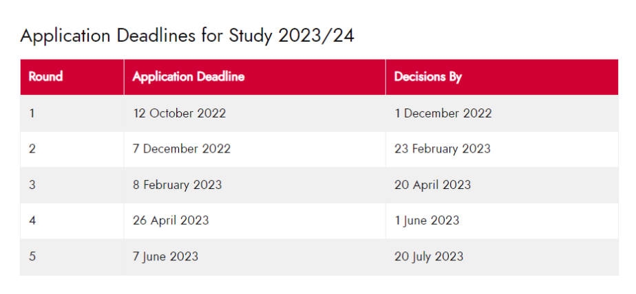Click the 'Decisions By' column header
Image resolution: width=636 pixels, height=294 pixels.
[427, 77]
